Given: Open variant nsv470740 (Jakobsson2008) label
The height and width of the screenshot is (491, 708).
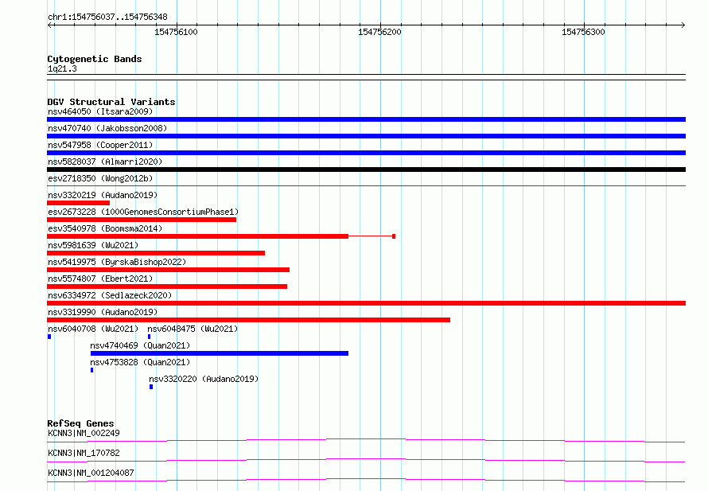Looking at the screenshot, I should (107, 128).
